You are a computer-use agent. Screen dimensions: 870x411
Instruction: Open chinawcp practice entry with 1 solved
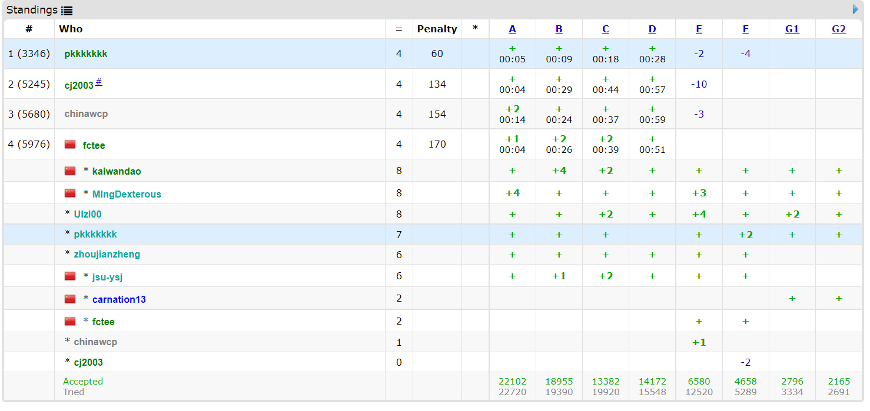tap(96, 342)
